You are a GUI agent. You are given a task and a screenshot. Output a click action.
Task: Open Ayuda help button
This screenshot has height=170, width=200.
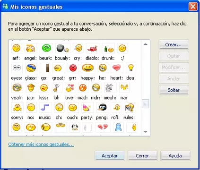click(175, 156)
